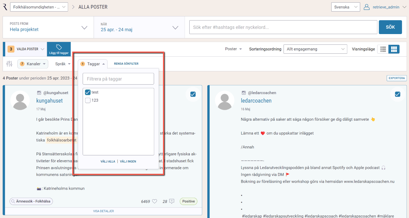
Task: Click the Positive sentiment badge
Action: tap(188, 201)
